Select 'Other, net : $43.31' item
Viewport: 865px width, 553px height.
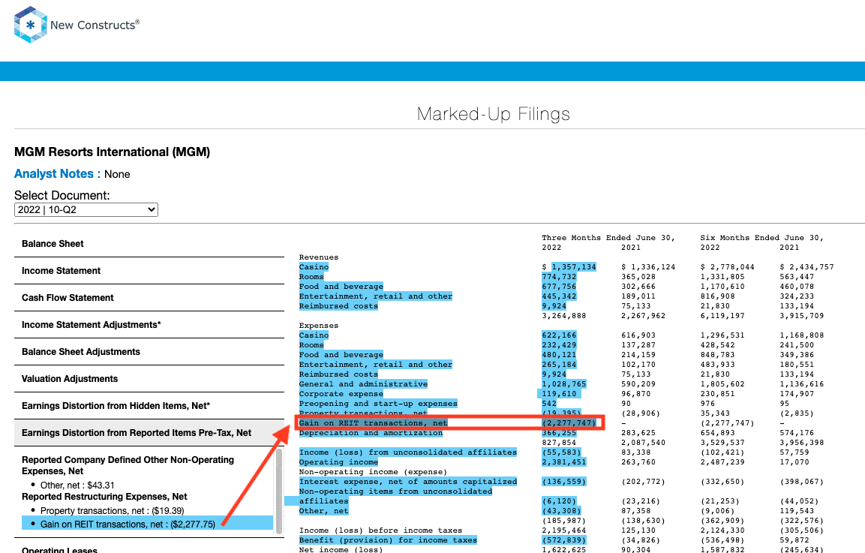click(x=77, y=485)
